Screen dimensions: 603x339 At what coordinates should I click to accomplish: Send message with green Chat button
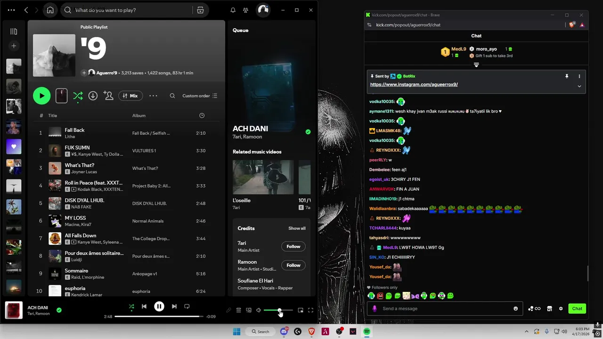tap(577, 308)
